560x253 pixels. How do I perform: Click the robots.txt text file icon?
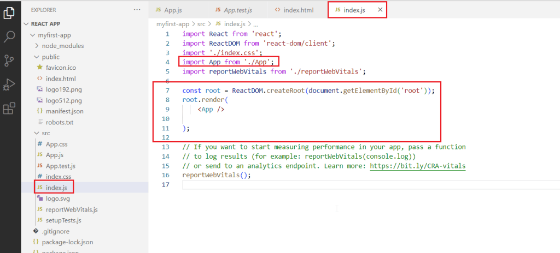click(39, 122)
